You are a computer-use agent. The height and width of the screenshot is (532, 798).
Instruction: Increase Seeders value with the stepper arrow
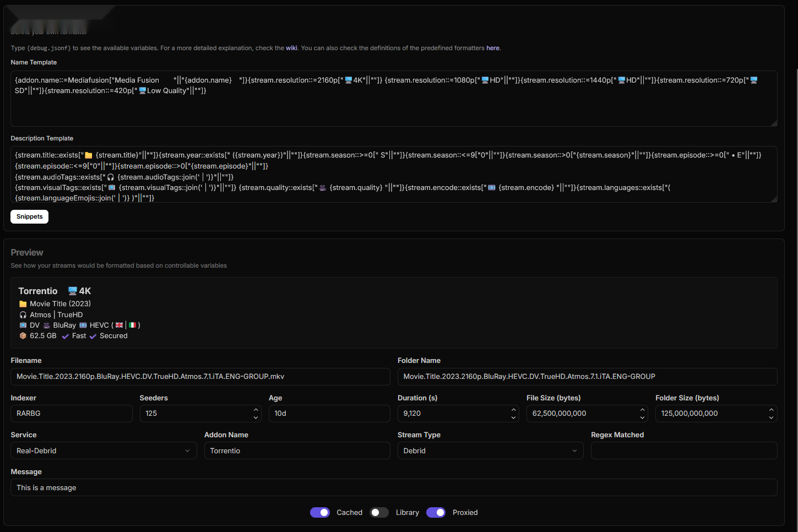point(256,410)
